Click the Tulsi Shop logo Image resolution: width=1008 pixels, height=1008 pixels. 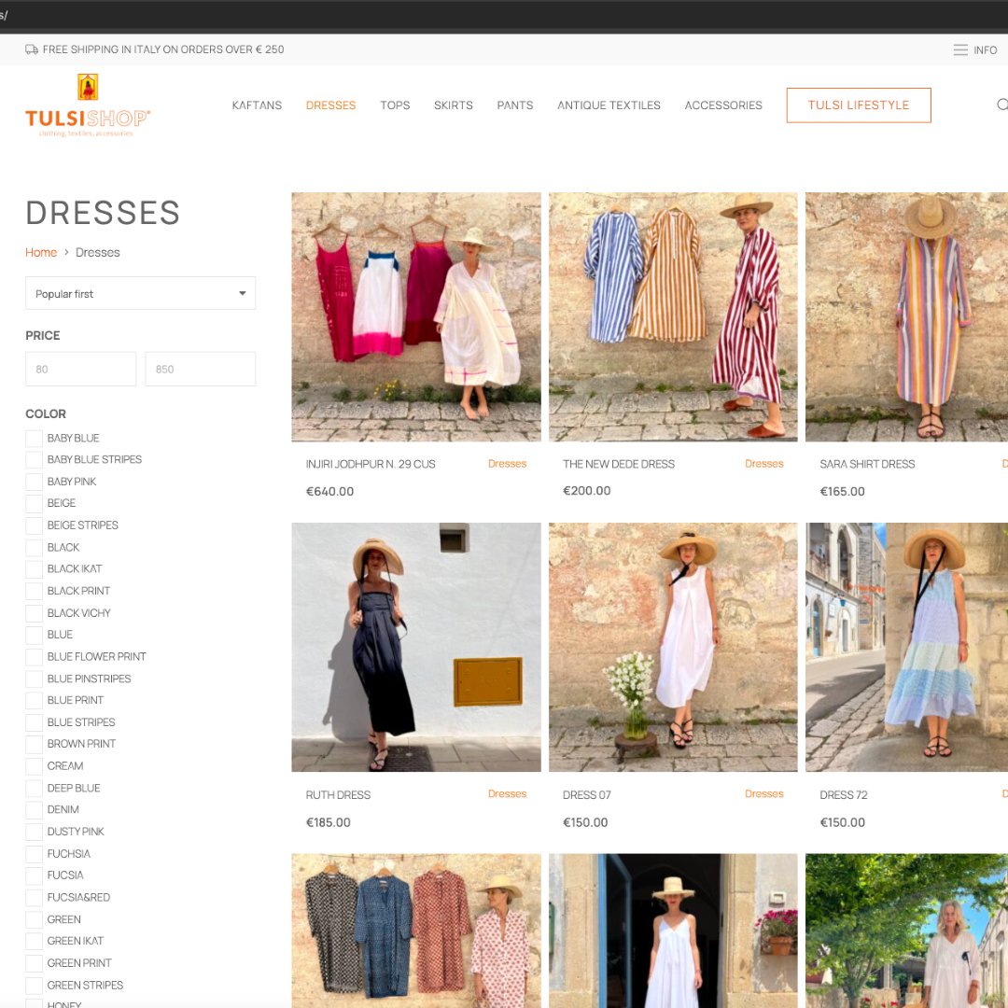pyautogui.click(x=88, y=105)
